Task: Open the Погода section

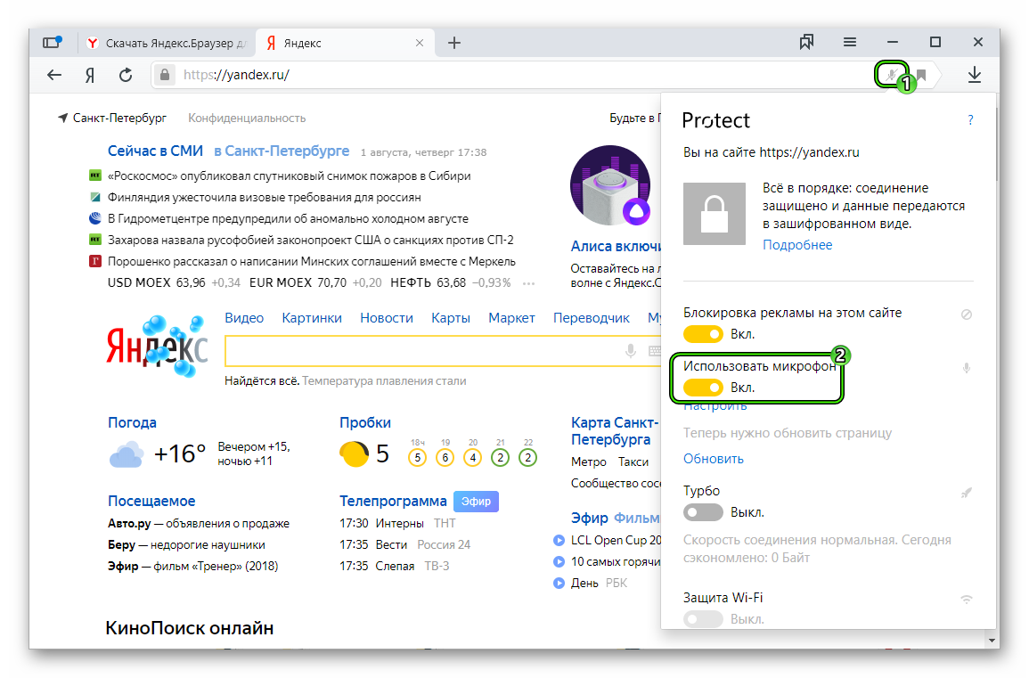Action: tap(132, 422)
